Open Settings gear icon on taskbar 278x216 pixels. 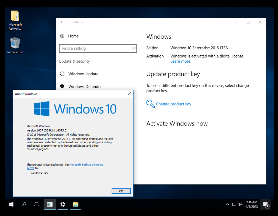click(63, 204)
